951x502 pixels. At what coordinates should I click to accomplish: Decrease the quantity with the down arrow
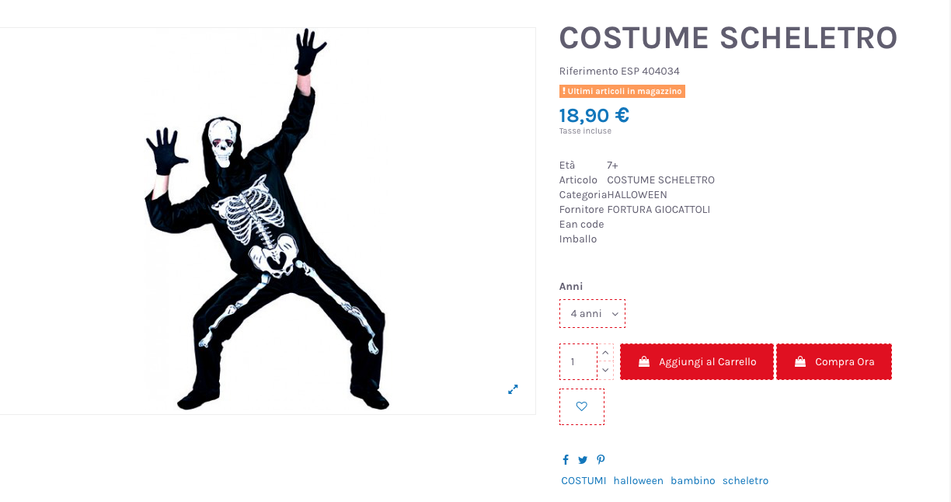click(x=605, y=371)
